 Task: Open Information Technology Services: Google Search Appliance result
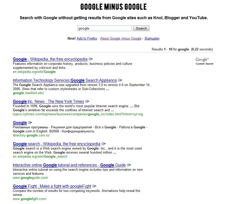(65, 80)
